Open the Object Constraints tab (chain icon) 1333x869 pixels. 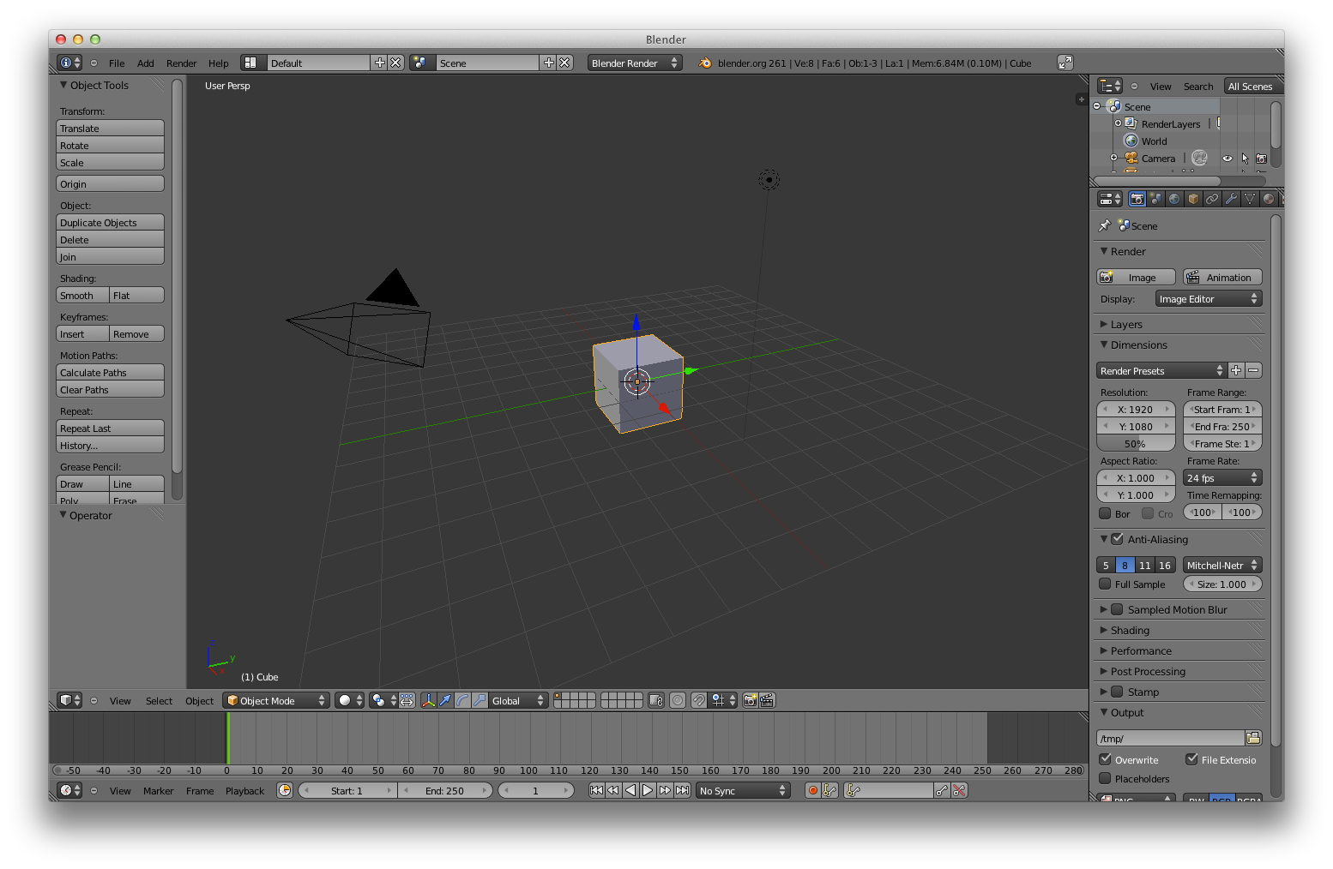click(x=1212, y=199)
